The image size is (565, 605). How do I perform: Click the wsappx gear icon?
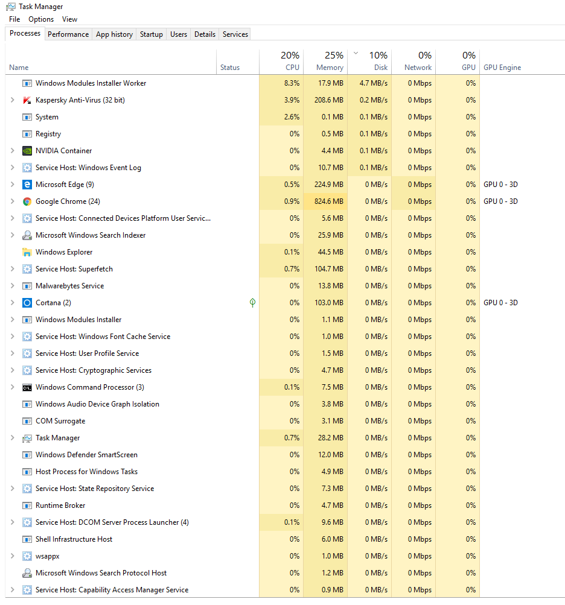(27, 556)
